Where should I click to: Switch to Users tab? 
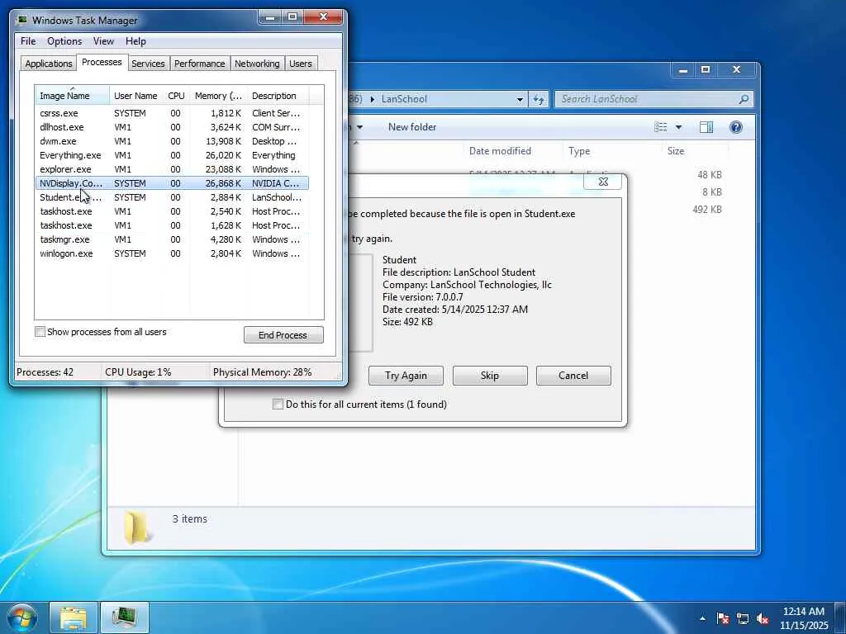301,64
